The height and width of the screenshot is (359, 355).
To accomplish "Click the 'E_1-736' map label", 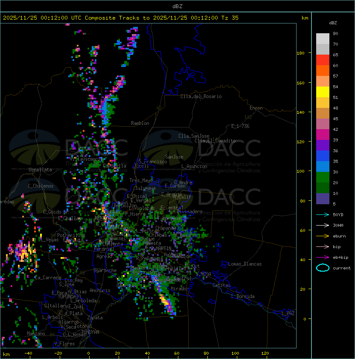I will tap(240, 126).
